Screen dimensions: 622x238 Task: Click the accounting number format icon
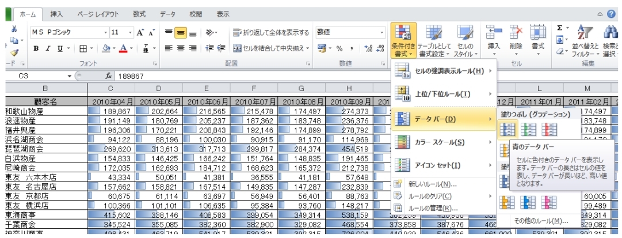point(322,48)
